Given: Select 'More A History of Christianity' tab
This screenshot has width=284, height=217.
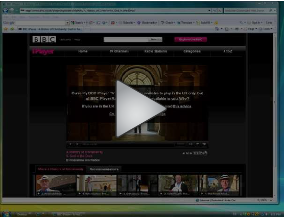Looking at the screenshot, I should (x=61, y=169).
